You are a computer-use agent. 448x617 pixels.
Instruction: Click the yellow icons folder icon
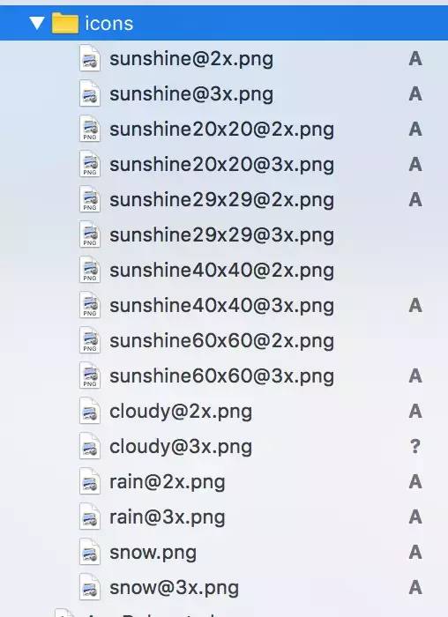click(x=65, y=23)
